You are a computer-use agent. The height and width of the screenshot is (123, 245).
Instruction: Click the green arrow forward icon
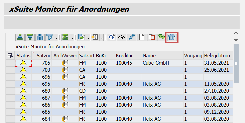tap(161, 37)
